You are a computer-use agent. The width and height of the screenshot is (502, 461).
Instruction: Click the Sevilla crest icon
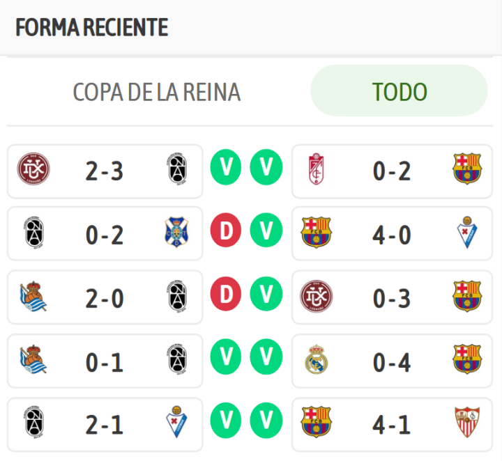466,422
